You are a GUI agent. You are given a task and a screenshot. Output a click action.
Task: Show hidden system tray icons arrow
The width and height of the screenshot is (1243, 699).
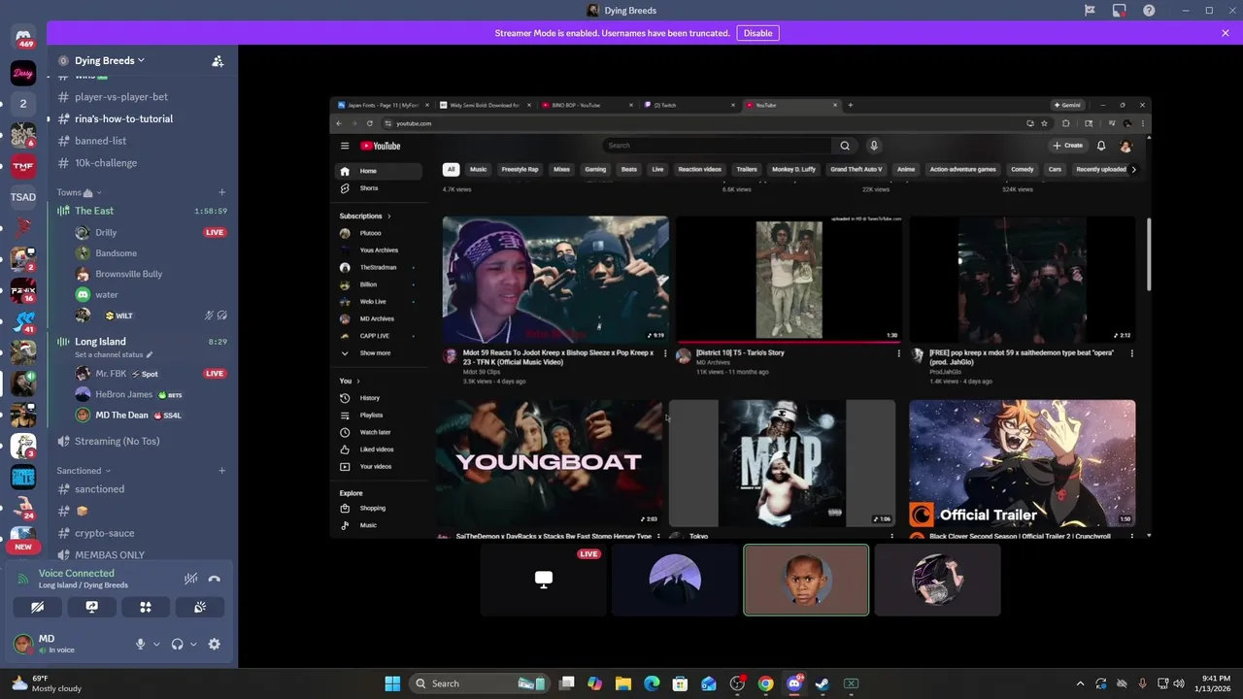(x=1080, y=683)
